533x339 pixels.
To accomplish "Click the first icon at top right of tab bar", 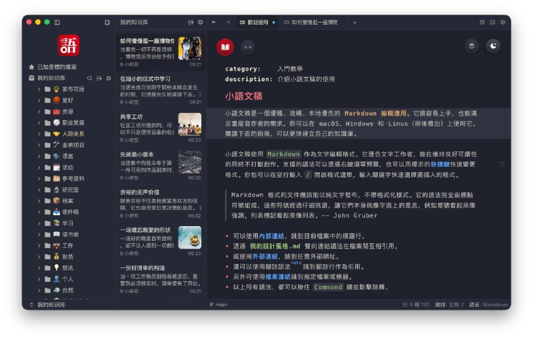I will [482, 23].
